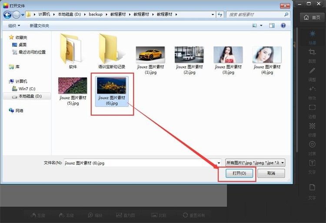Open the 调整 adjust pencil tool
326x223 pixels.
312,73
